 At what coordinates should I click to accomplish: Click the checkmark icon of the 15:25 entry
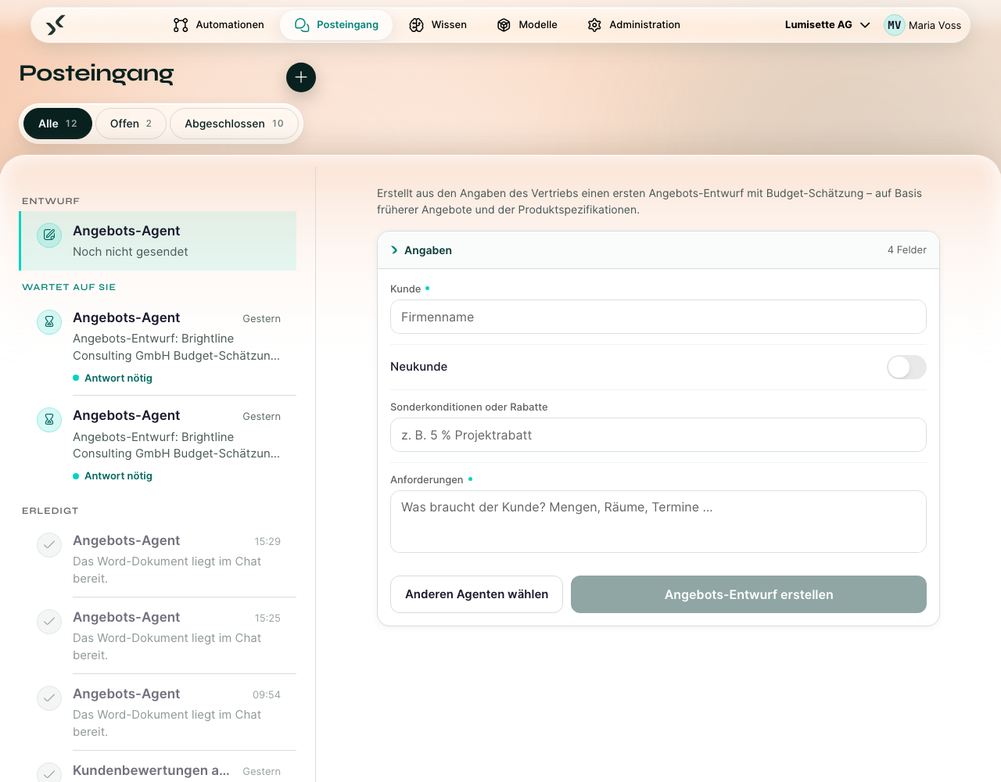coord(49,621)
